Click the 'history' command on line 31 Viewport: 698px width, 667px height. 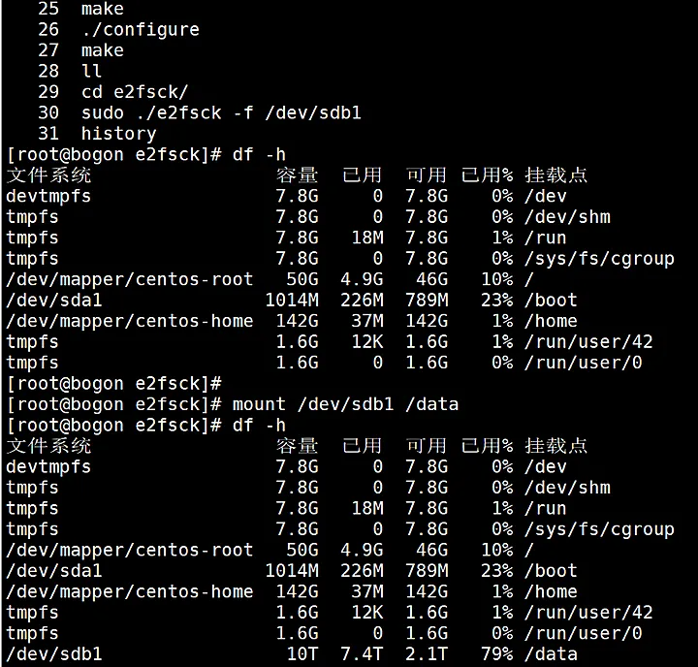pyautogui.click(x=118, y=134)
